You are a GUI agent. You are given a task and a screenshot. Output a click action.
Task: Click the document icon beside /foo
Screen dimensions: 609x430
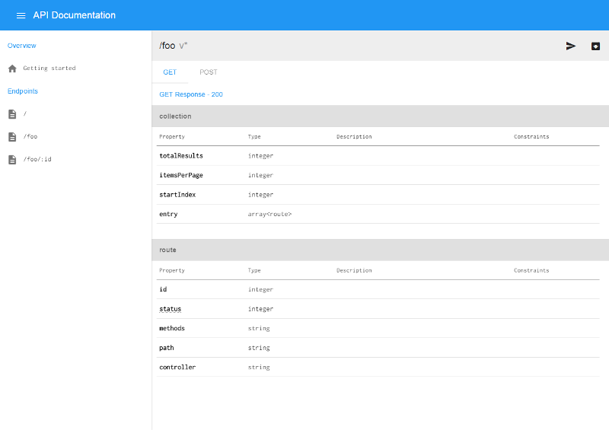[12, 137]
